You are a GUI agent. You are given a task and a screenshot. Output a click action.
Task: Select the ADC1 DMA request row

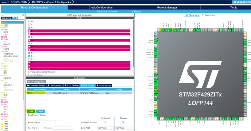click(80, 93)
